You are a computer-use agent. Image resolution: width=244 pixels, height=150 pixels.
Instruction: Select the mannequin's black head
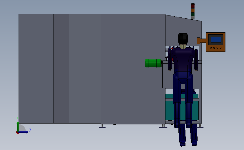coord(183,38)
